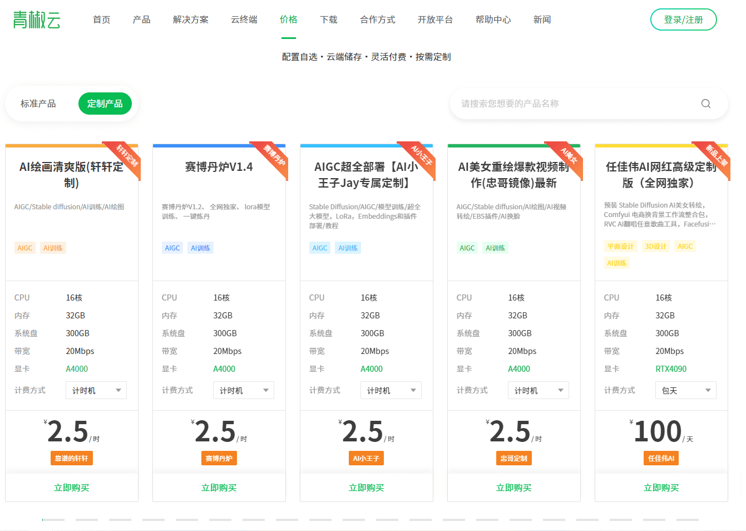The width and height of the screenshot is (746, 531).
Task: Open the AI美女重绘爆款视频制作 title
Action: click(514, 175)
